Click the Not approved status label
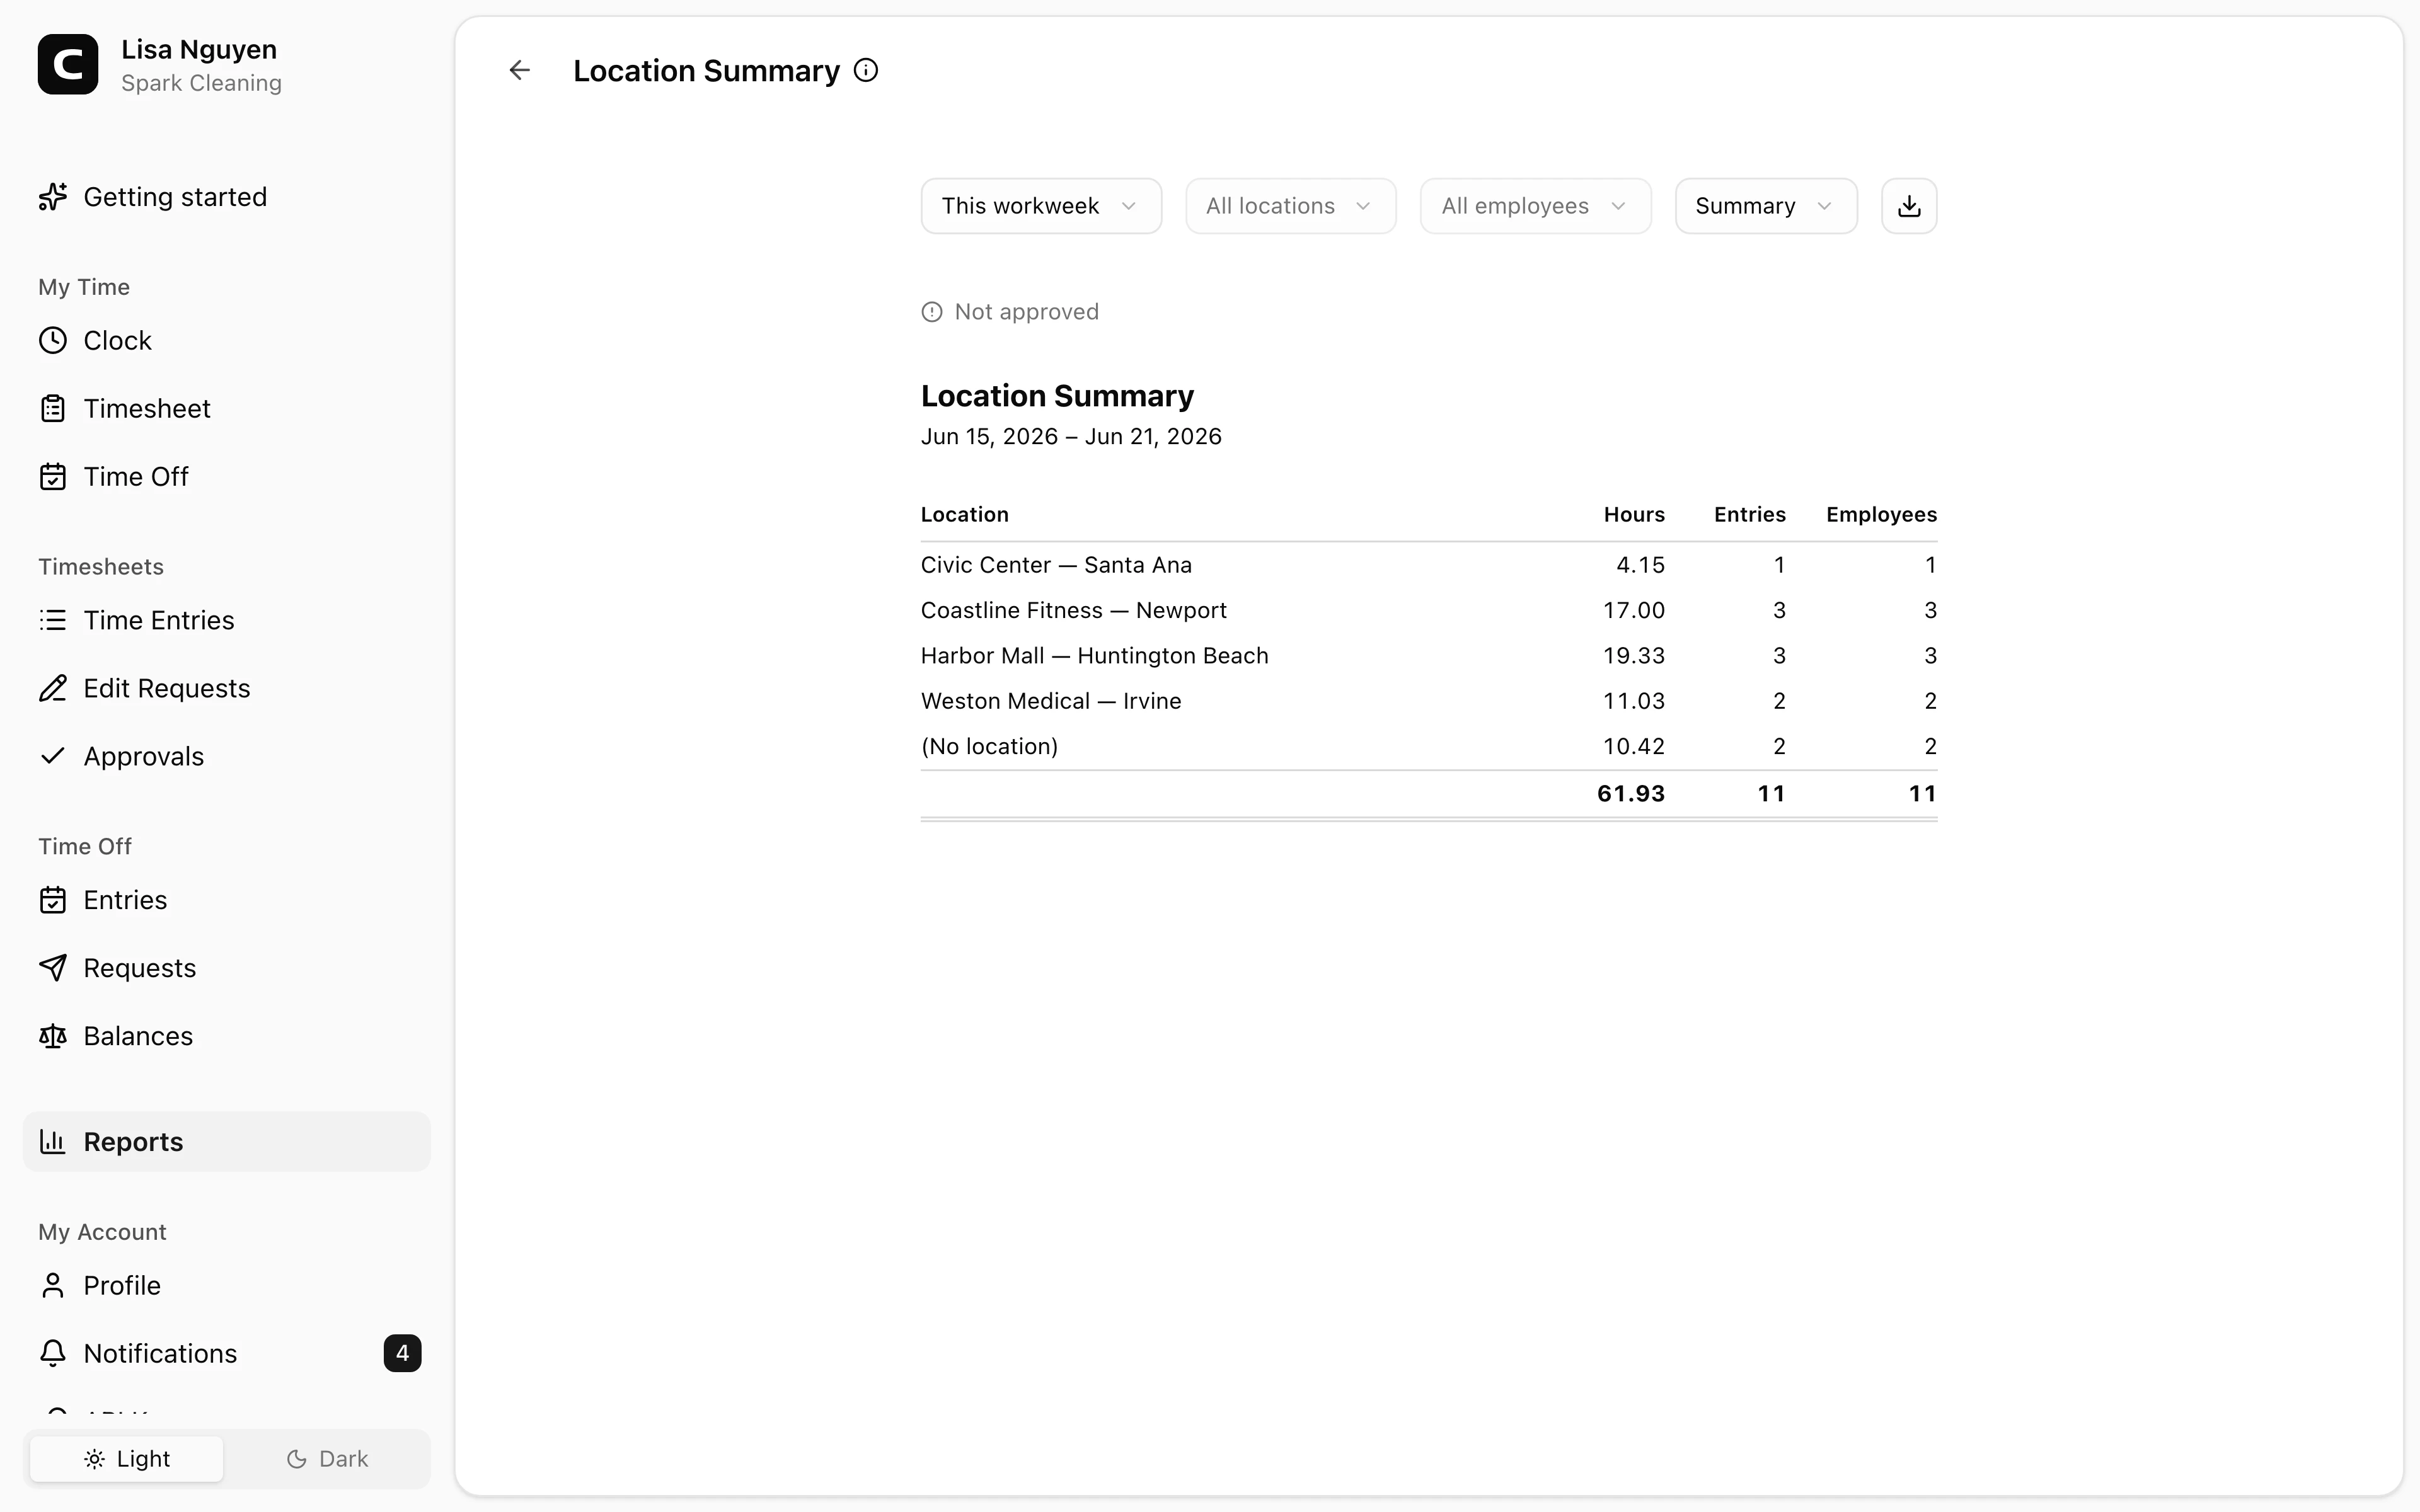2420x1512 pixels. point(1026,312)
